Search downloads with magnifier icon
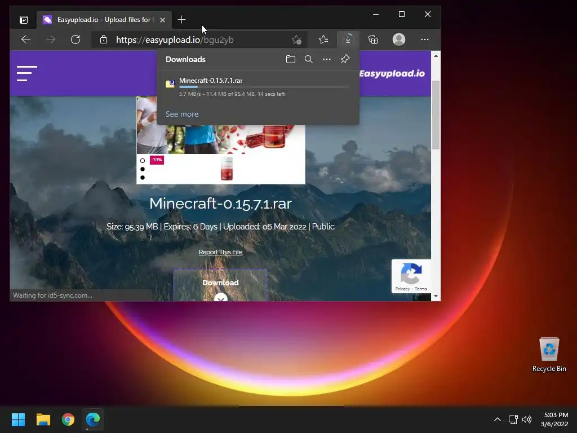The width and height of the screenshot is (577, 433). click(x=309, y=59)
